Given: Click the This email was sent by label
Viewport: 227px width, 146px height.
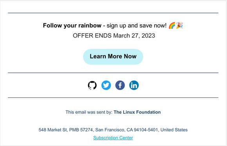Looking at the screenshot, I should click(x=89, y=112).
